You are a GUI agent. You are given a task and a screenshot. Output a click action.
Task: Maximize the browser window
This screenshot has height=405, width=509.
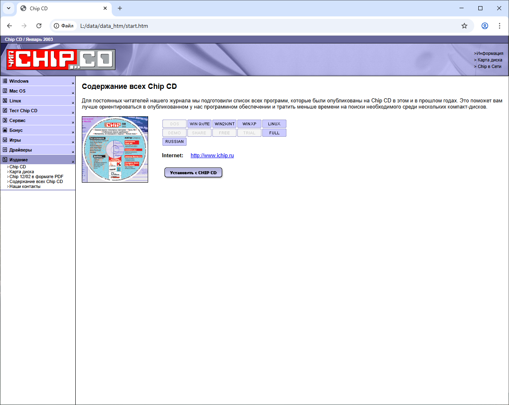480,8
